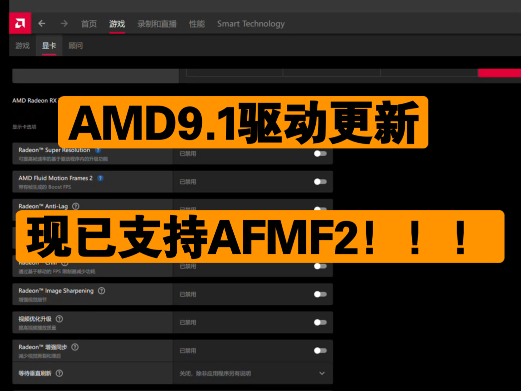The height and width of the screenshot is (391, 521).
Task: Open the 首页 top tab
Action: point(89,24)
